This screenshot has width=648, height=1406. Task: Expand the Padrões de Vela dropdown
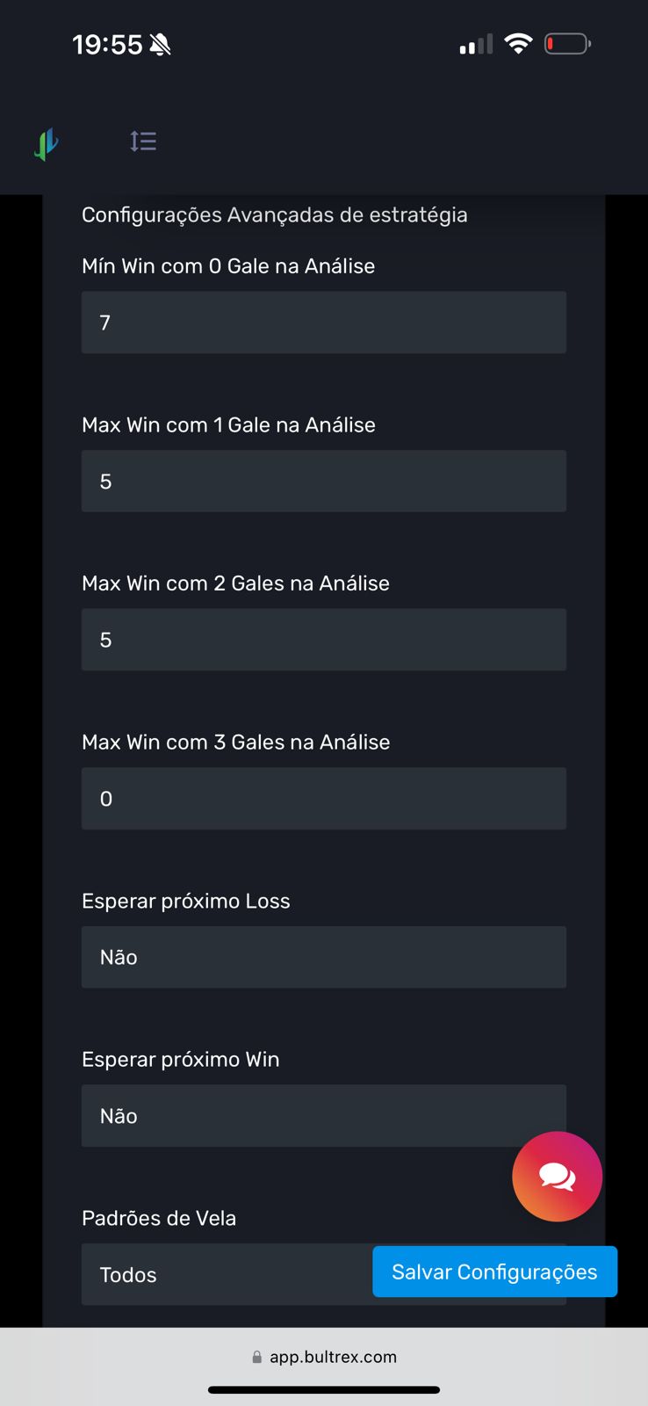pos(225,1274)
